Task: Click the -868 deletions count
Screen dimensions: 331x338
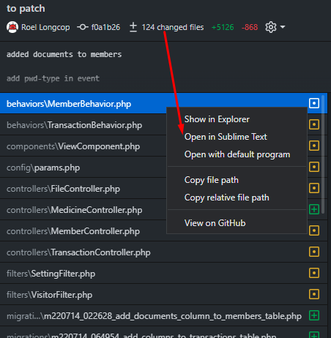Action: pos(250,27)
